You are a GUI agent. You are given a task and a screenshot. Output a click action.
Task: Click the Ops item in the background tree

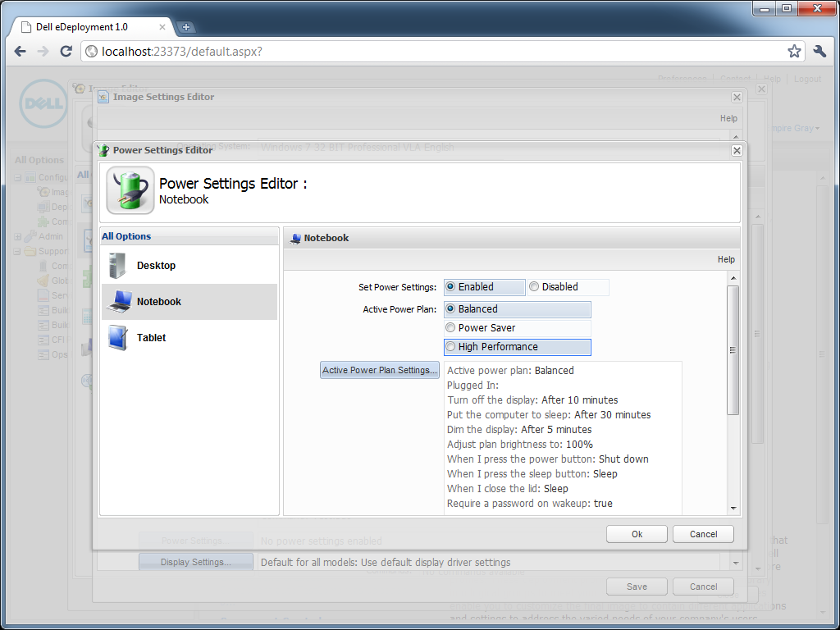[52, 354]
